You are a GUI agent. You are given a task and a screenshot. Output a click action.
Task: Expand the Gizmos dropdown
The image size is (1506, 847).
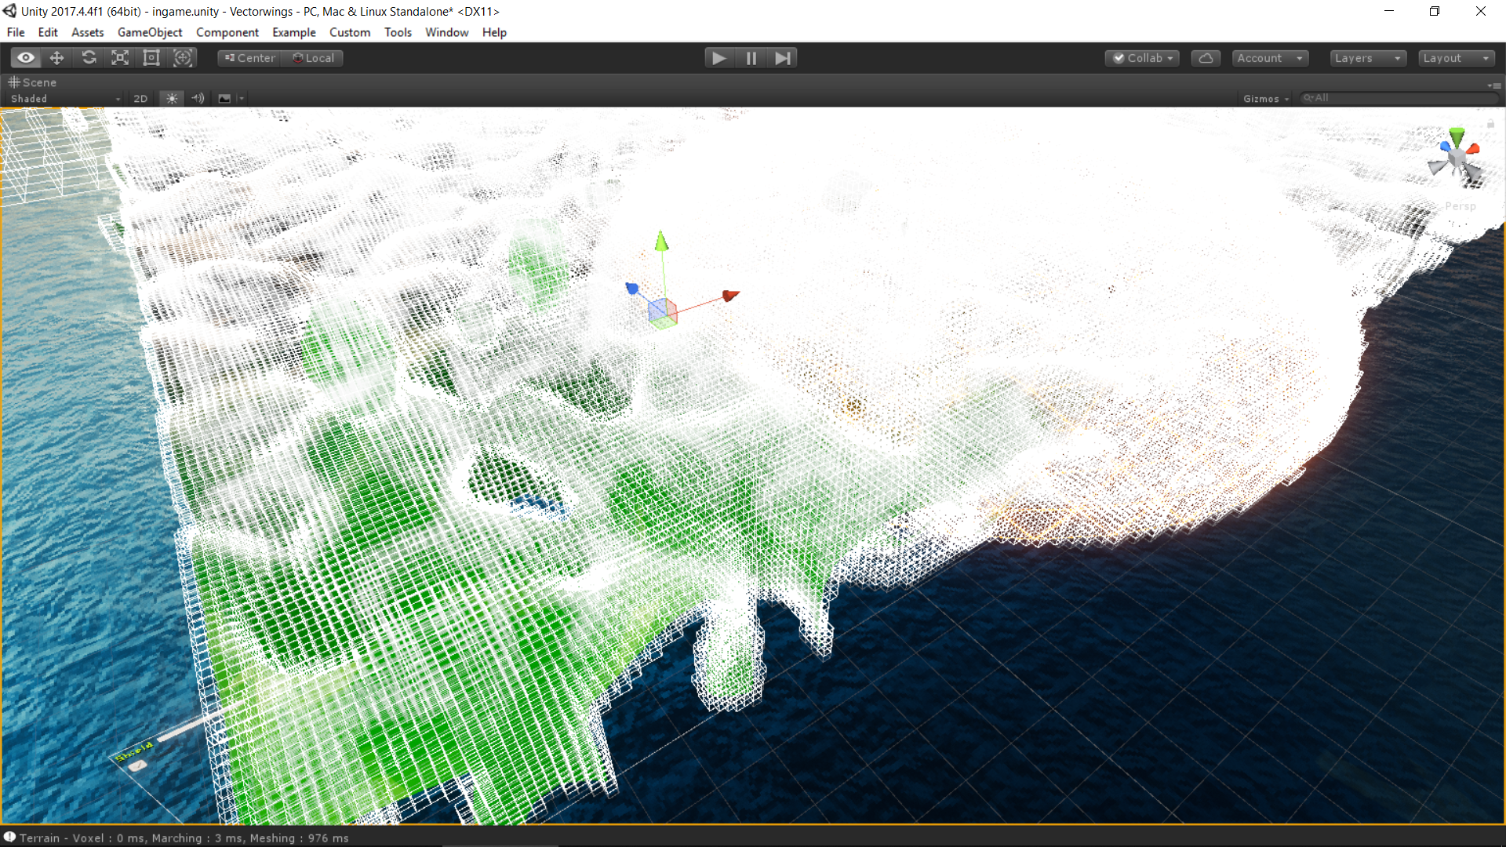tap(1265, 99)
